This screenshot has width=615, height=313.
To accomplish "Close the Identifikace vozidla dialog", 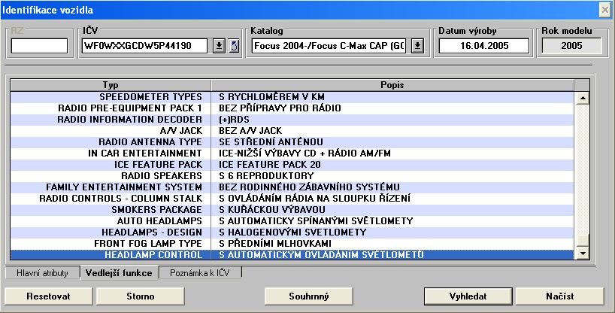I will click(604, 9).
